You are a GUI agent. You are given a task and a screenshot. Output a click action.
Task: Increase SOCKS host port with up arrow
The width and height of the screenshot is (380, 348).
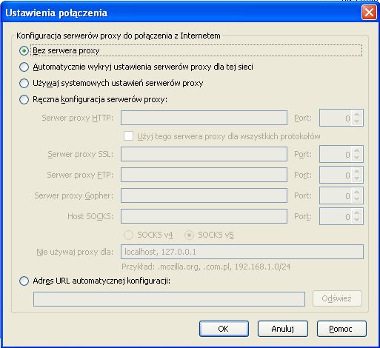click(x=356, y=213)
